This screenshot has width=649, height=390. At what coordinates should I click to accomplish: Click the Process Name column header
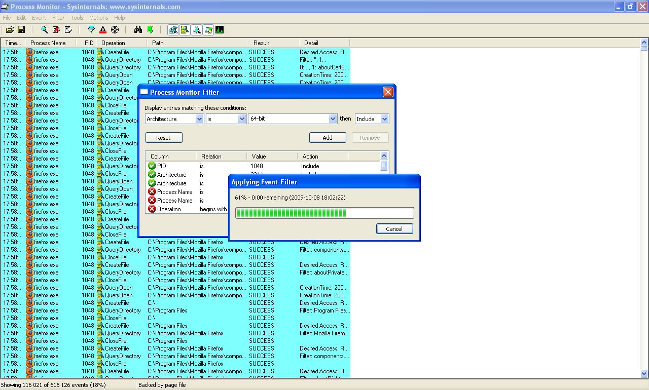[51, 43]
